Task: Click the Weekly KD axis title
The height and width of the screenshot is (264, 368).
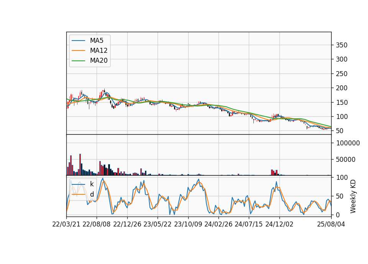Action: [x=353, y=196]
